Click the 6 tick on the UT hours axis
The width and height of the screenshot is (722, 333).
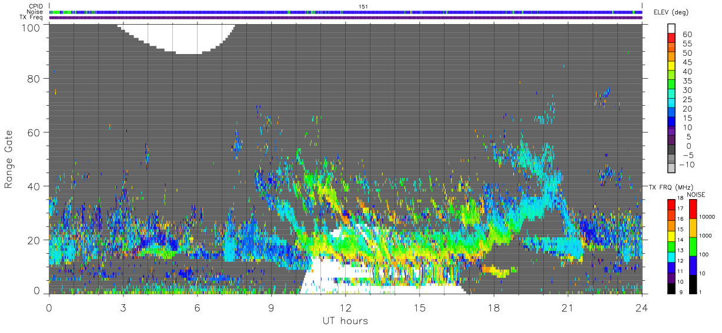click(x=198, y=308)
